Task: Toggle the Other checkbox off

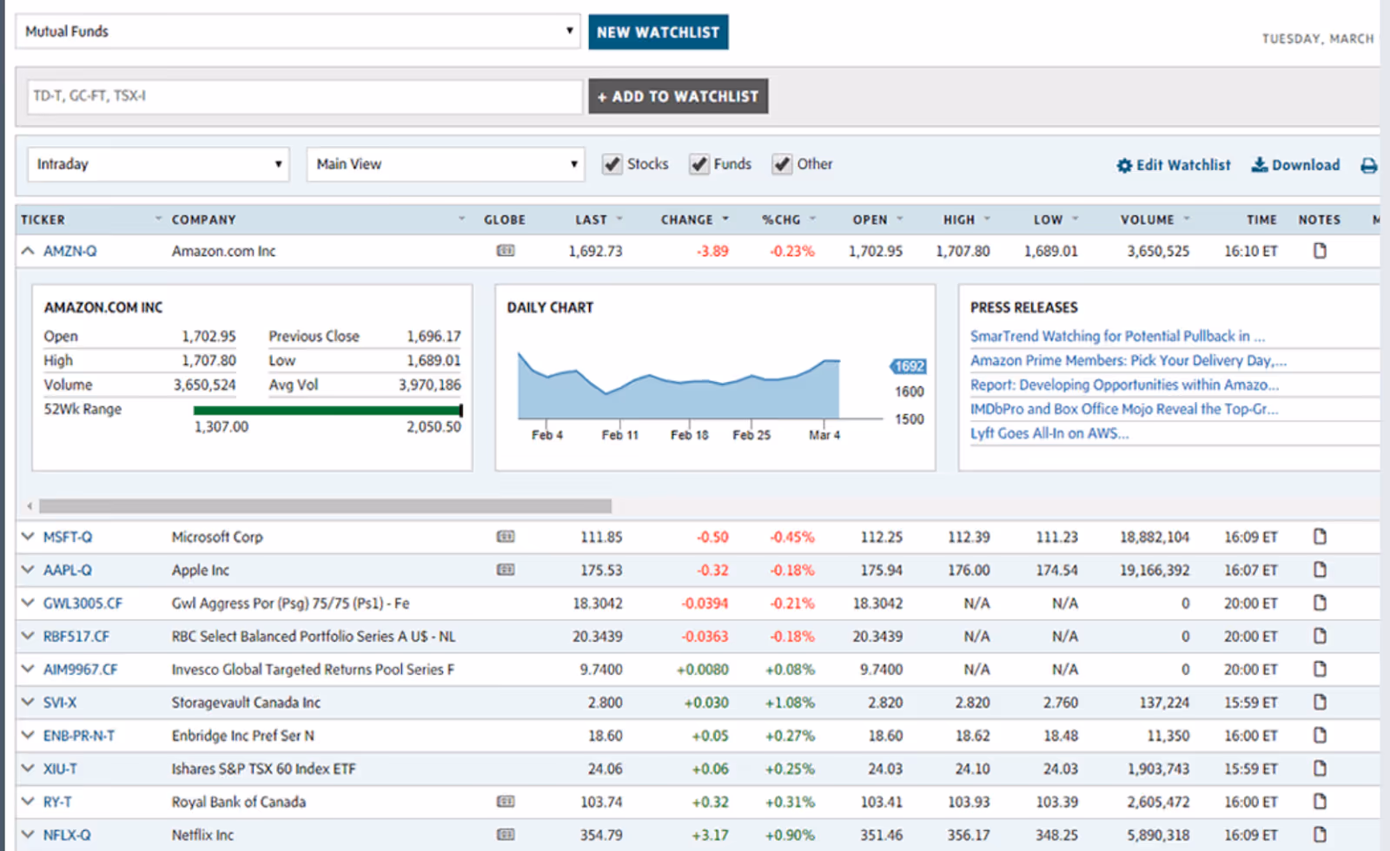Action: (x=781, y=163)
